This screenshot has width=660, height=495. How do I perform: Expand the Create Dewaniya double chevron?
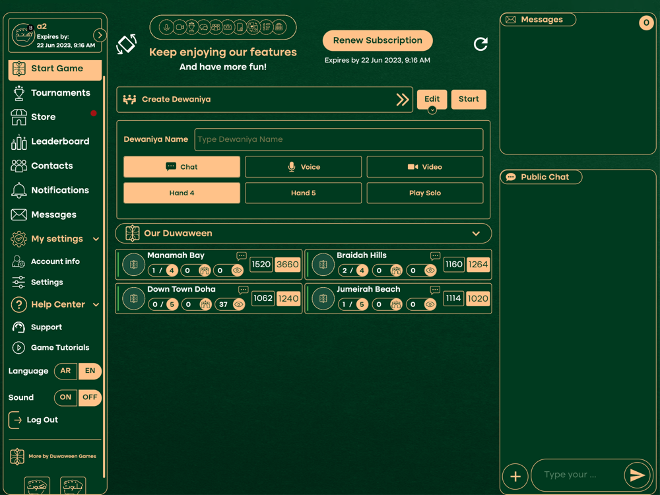click(403, 100)
